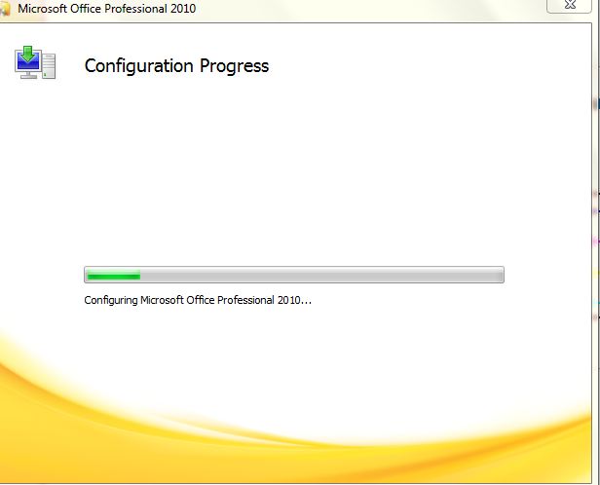Click the installer computer download icon

tap(35, 62)
